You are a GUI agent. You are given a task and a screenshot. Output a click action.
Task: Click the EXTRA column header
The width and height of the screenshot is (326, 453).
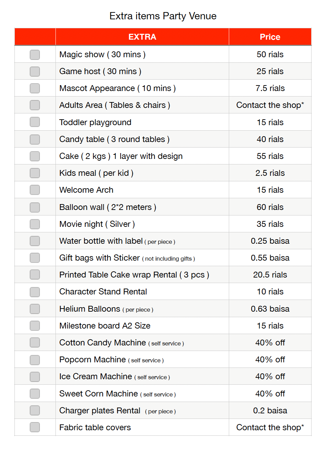[142, 37]
